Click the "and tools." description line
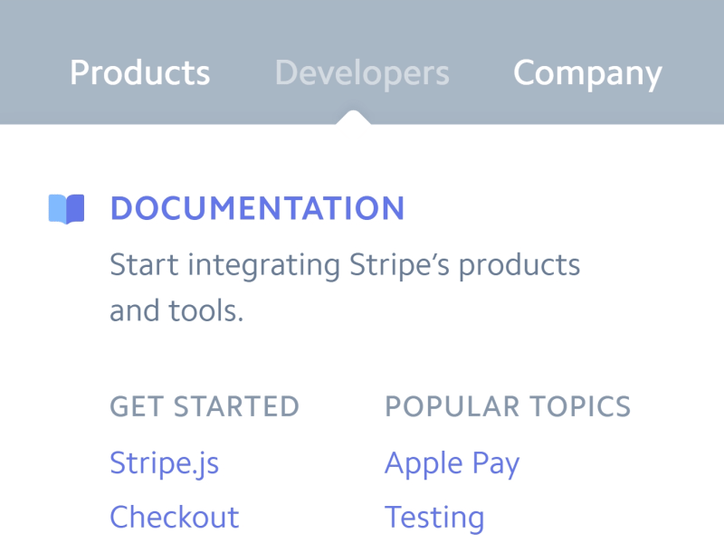724x543 pixels. (176, 312)
